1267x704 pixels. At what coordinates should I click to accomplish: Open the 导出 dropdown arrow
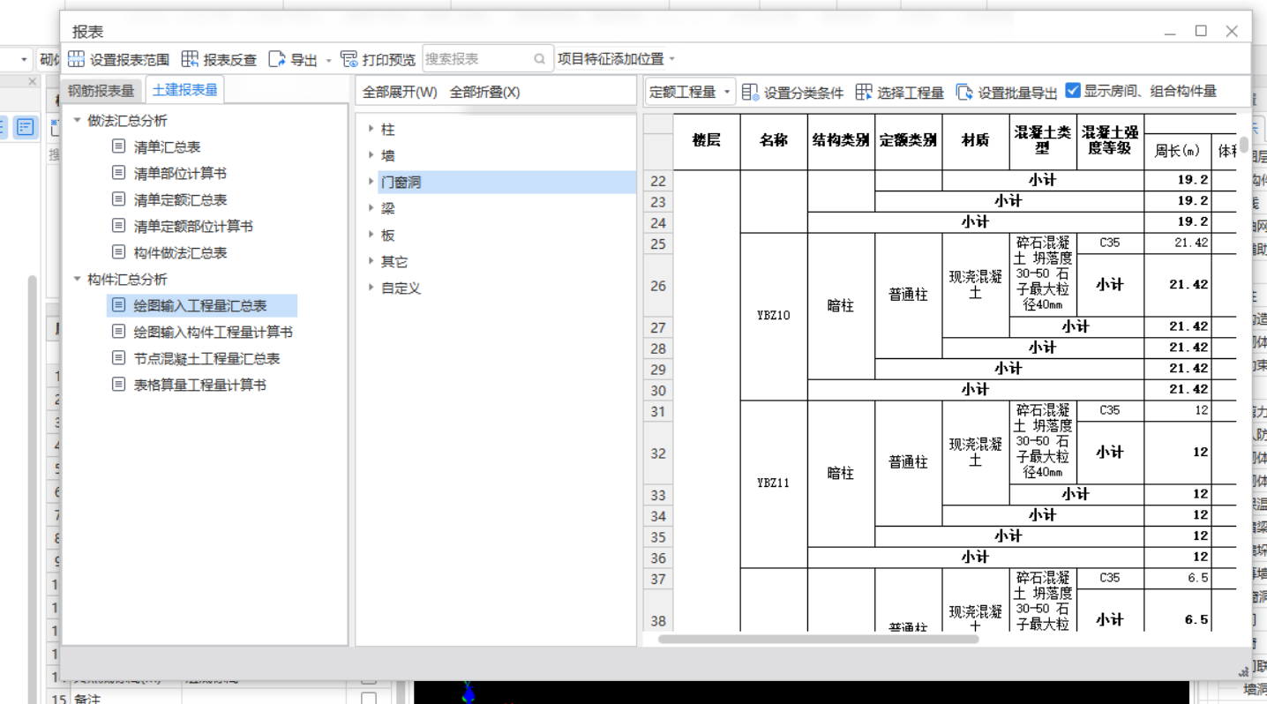328,60
